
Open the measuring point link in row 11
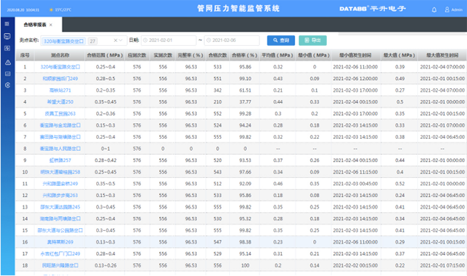pyautogui.click(x=60, y=184)
